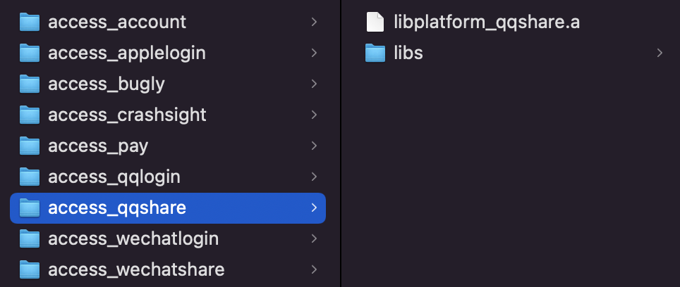Screen dimensions: 680x287
Task: Click the access_qqlogin folder icon
Action: (x=30, y=177)
